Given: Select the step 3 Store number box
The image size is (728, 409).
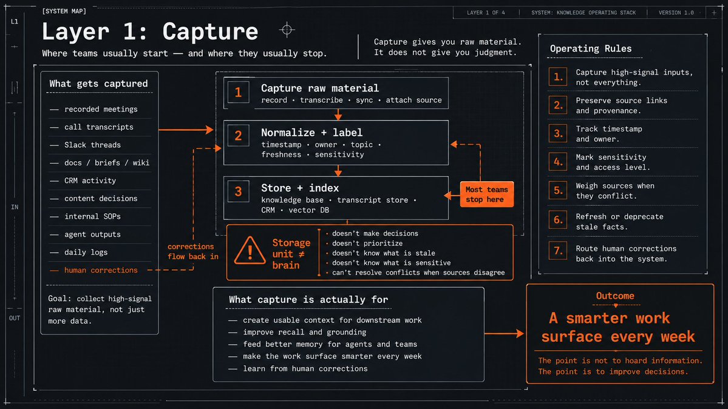Looking at the screenshot, I should (x=238, y=191).
